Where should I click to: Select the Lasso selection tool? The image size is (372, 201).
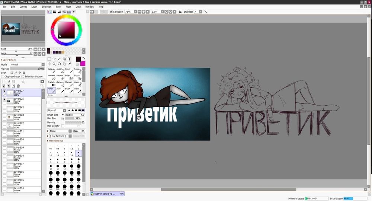[54, 59]
